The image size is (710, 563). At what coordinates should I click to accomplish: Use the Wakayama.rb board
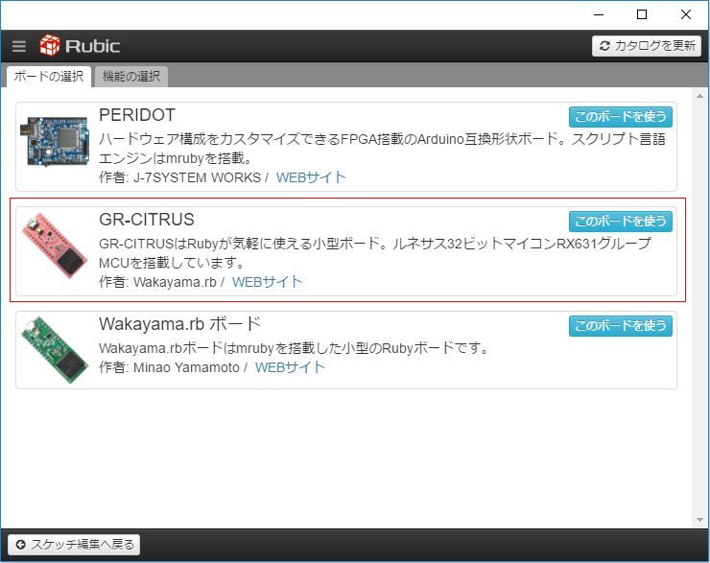pyautogui.click(x=621, y=326)
